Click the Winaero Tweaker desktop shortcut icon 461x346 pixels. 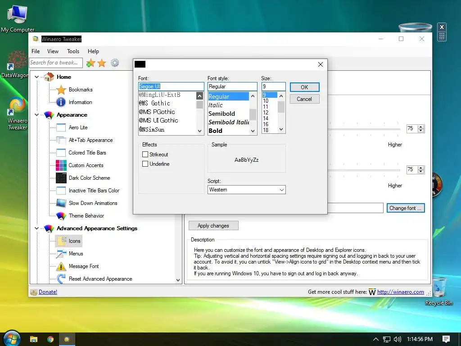(17, 105)
